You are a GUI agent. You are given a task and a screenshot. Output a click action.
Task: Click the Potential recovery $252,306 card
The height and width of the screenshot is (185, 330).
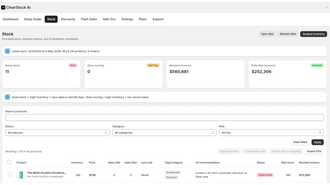(x=288, y=74)
